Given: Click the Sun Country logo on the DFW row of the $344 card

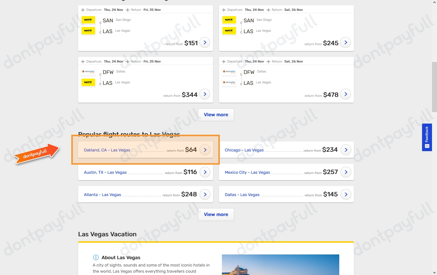Looking at the screenshot, I should pos(88,72).
